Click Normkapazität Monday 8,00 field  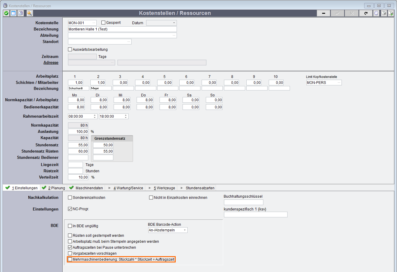76,100
